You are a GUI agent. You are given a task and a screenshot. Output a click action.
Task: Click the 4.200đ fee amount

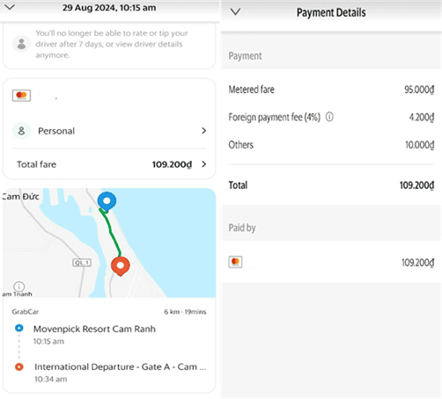pos(422,117)
